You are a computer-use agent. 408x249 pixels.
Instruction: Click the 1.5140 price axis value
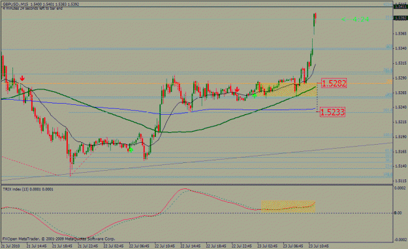click(400, 166)
